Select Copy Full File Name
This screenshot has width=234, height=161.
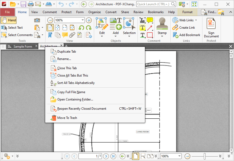95,92
